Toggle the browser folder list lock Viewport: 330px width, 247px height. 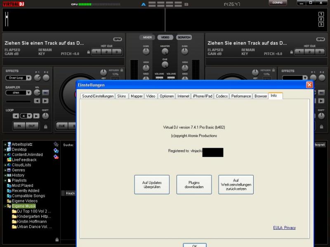click(57, 240)
